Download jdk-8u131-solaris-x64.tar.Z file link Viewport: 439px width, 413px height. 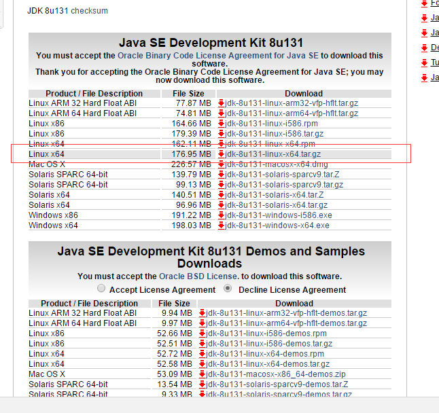[x=274, y=195]
